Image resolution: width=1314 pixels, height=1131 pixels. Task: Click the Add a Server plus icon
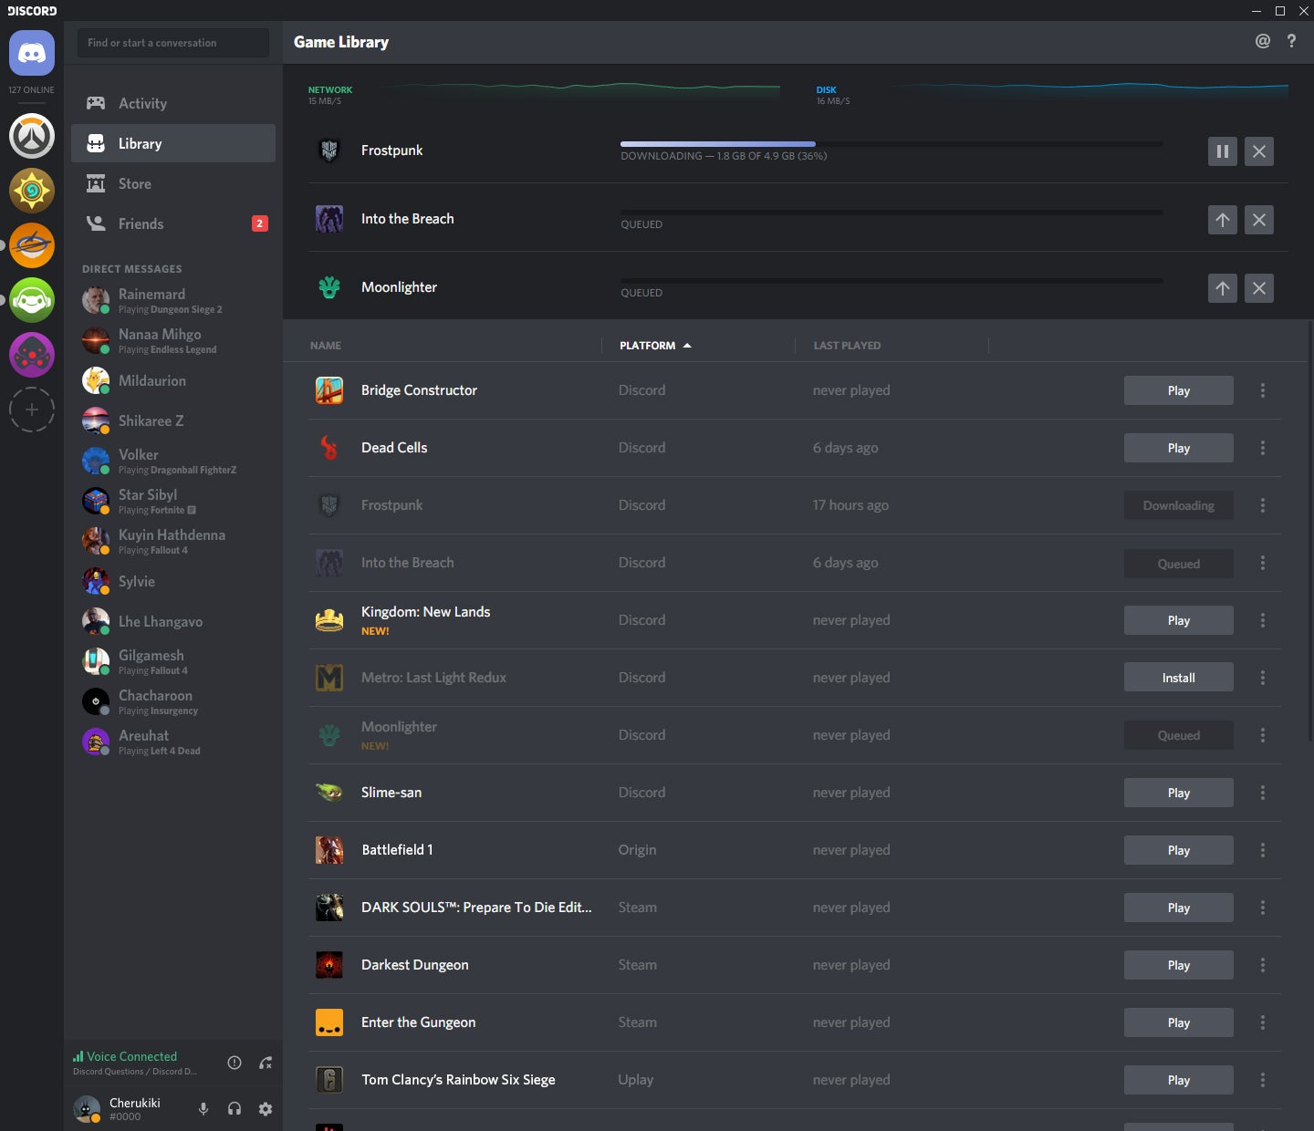[x=32, y=410]
